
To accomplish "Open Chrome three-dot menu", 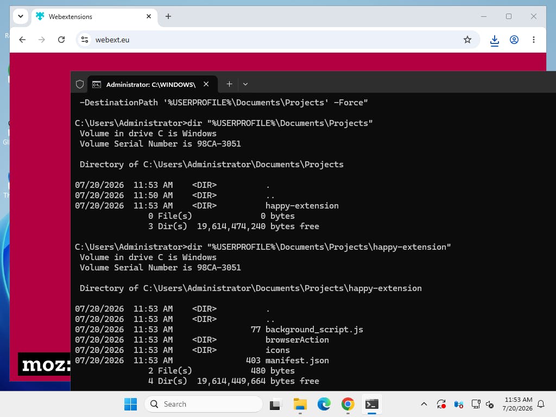I will coord(534,40).
